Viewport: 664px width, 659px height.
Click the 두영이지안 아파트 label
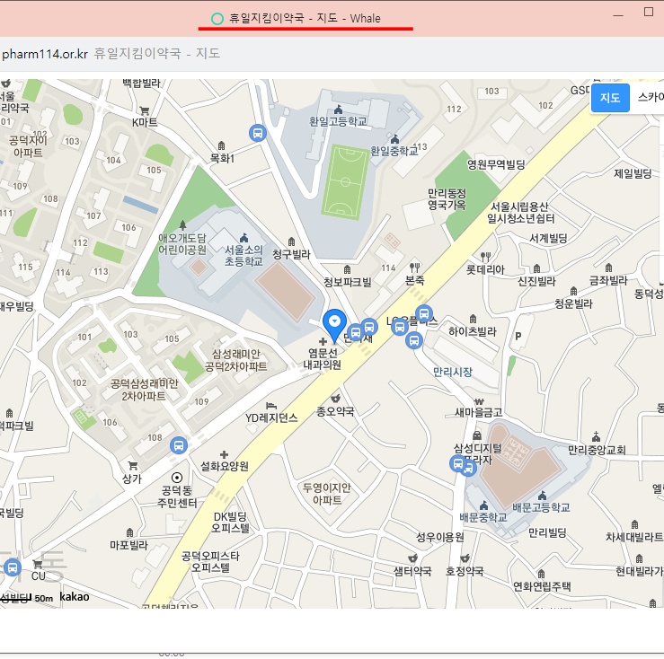pyautogui.click(x=326, y=494)
